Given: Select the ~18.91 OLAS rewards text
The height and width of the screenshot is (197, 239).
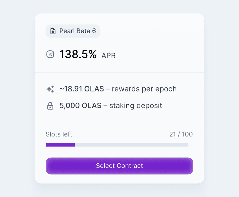Looking at the screenshot, I should [118, 89].
